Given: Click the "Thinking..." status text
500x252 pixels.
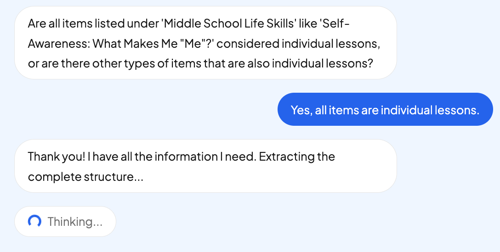Looking at the screenshot, I should tap(75, 222).
